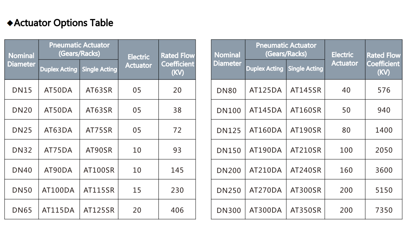Click the AT63DA duplex acting cell

coord(58,130)
